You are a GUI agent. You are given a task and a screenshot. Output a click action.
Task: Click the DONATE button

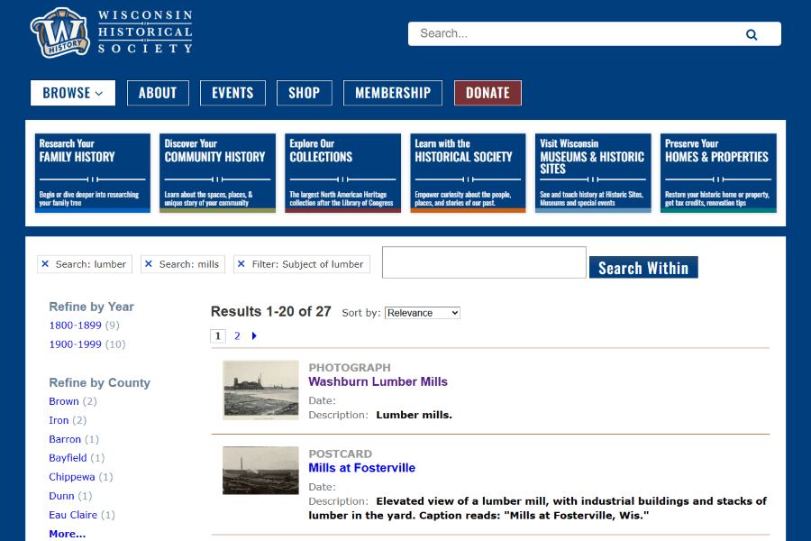pyautogui.click(x=488, y=93)
